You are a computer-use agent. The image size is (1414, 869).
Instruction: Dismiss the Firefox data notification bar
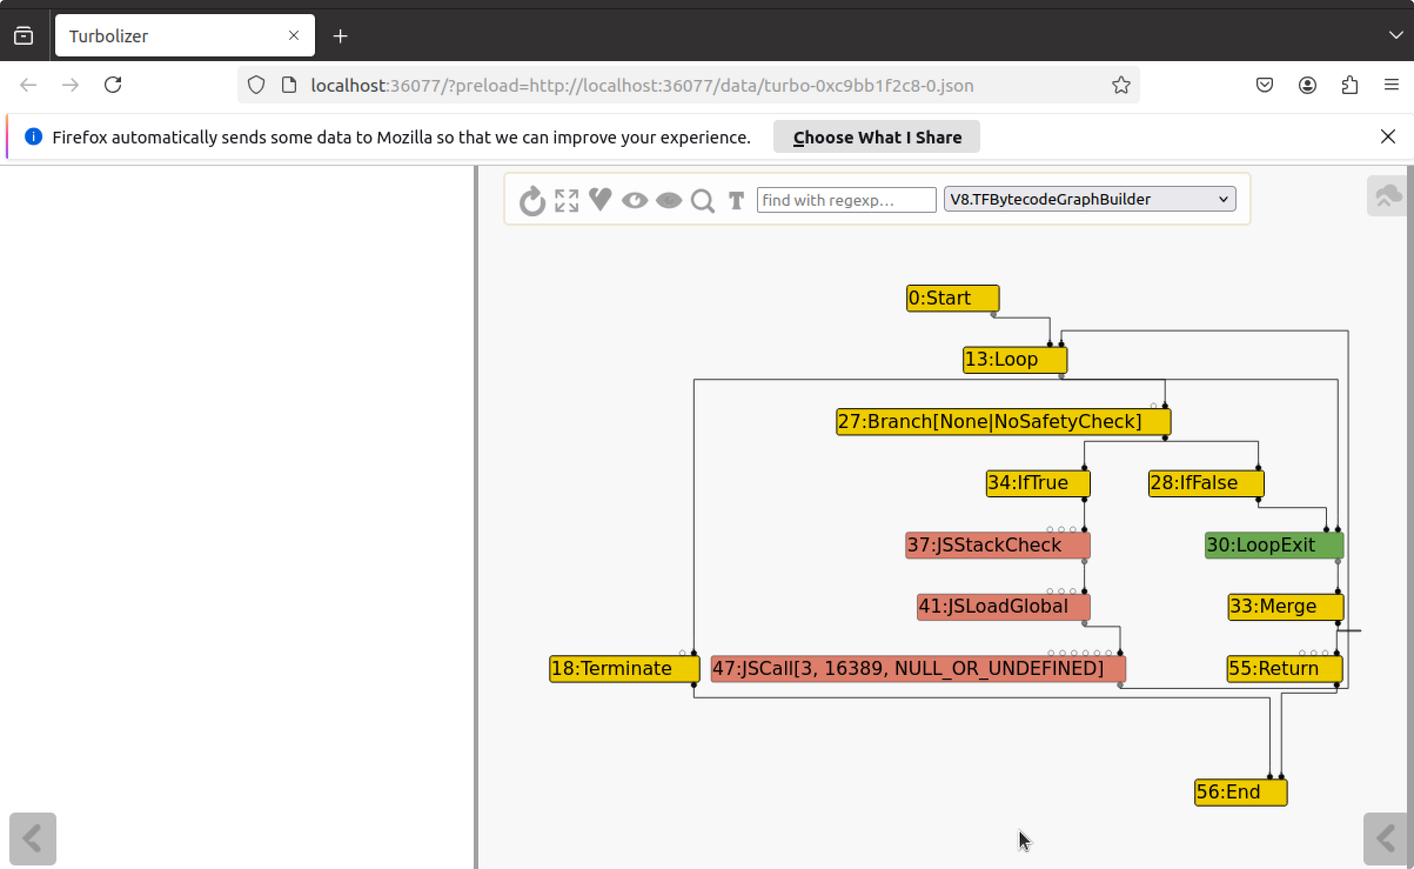point(1388,136)
